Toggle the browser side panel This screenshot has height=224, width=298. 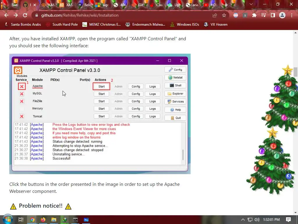click(x=273, y=15)
